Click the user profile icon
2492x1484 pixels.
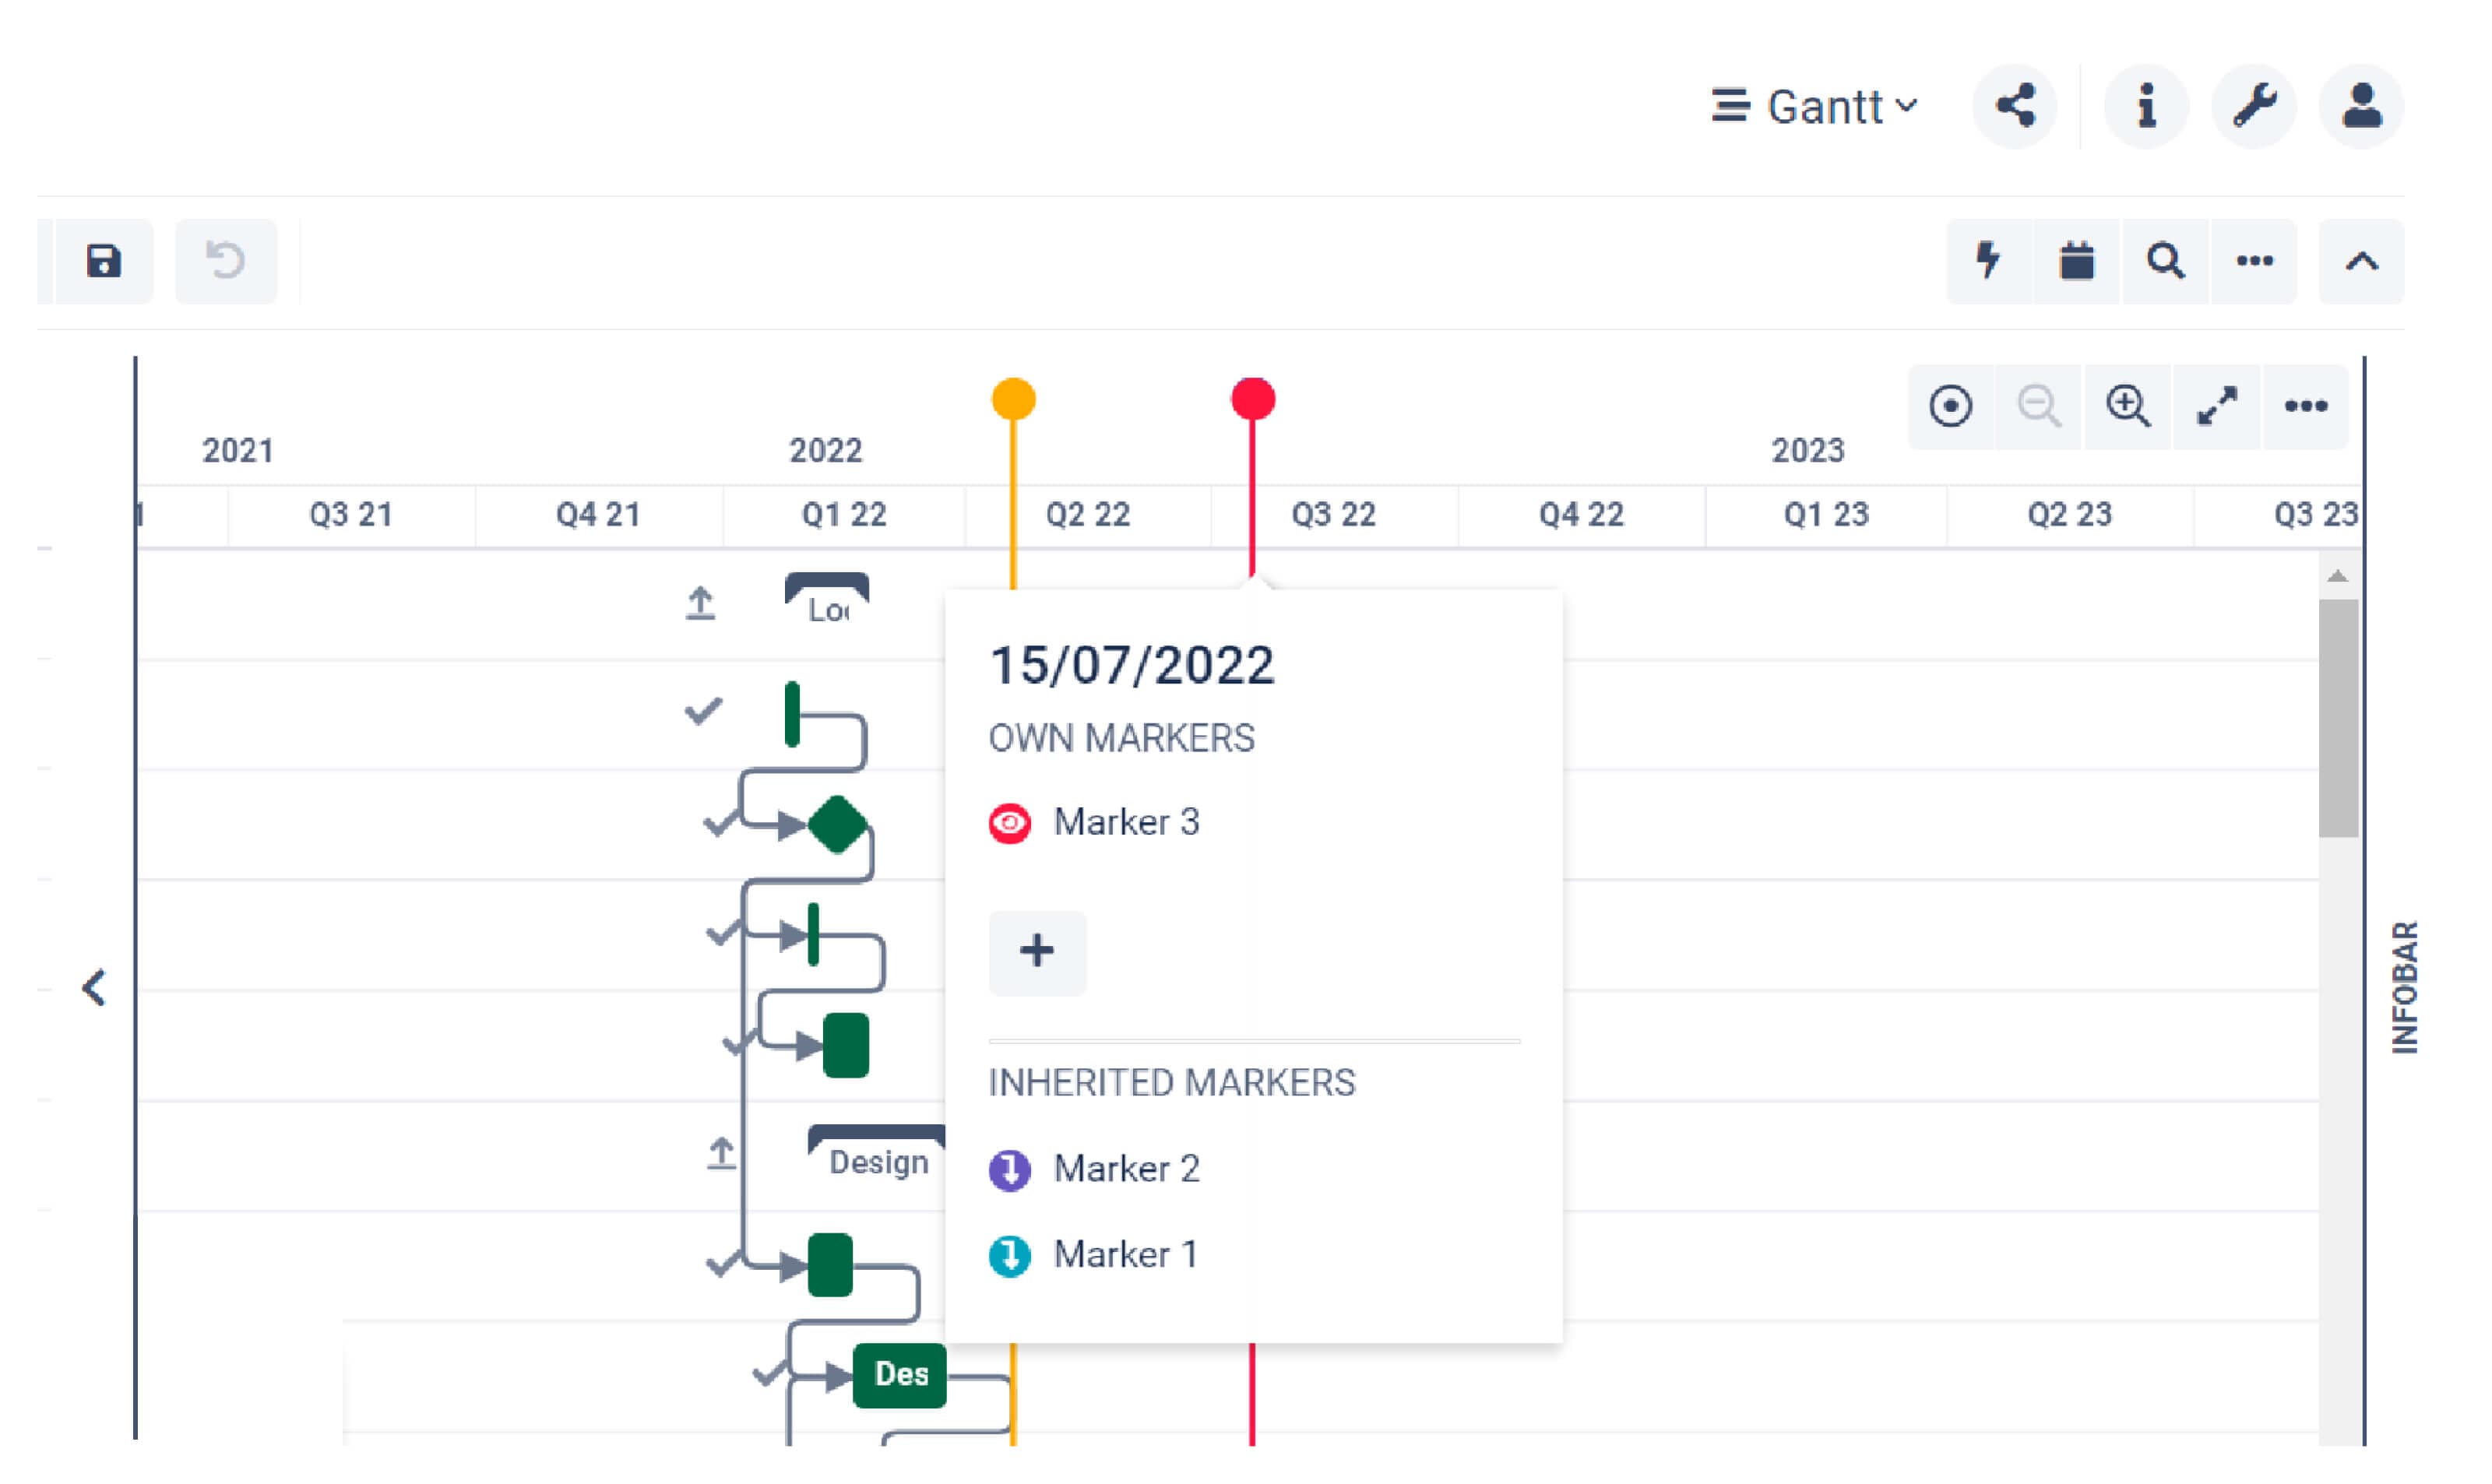(x=2362, y=106)
